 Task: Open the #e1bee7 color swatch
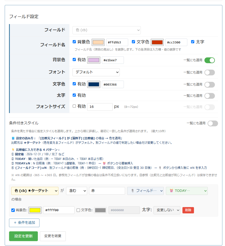pyautogui.click(x=94, y=60)
